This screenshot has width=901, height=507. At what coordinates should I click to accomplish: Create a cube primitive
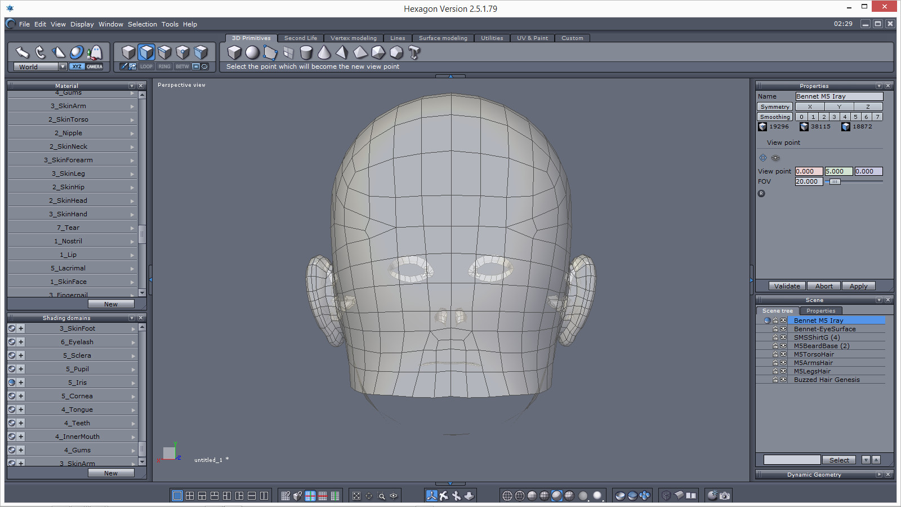click(234, 52)
